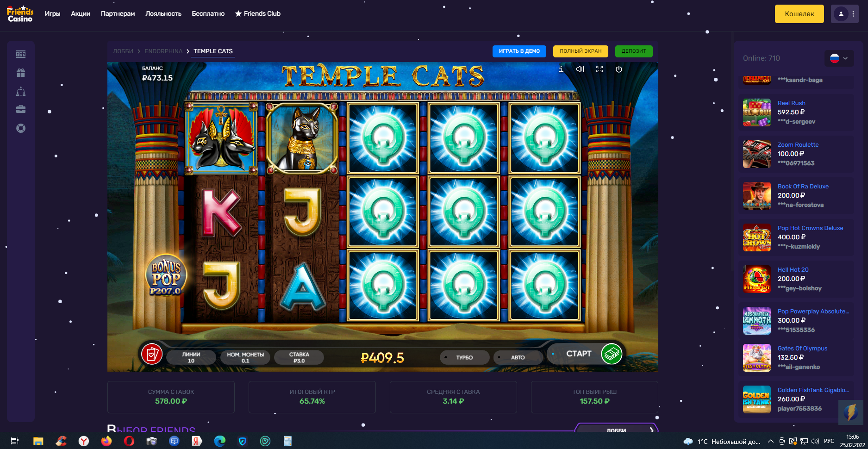Open the Игры menu item
868x449 pixels.
(x=52, y=13)
